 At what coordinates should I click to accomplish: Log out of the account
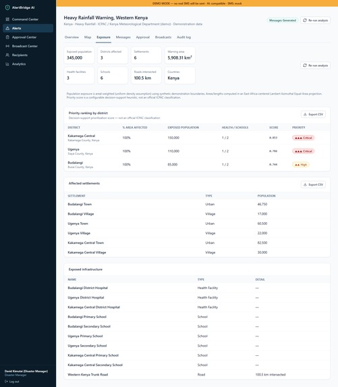tap(12, 382)
